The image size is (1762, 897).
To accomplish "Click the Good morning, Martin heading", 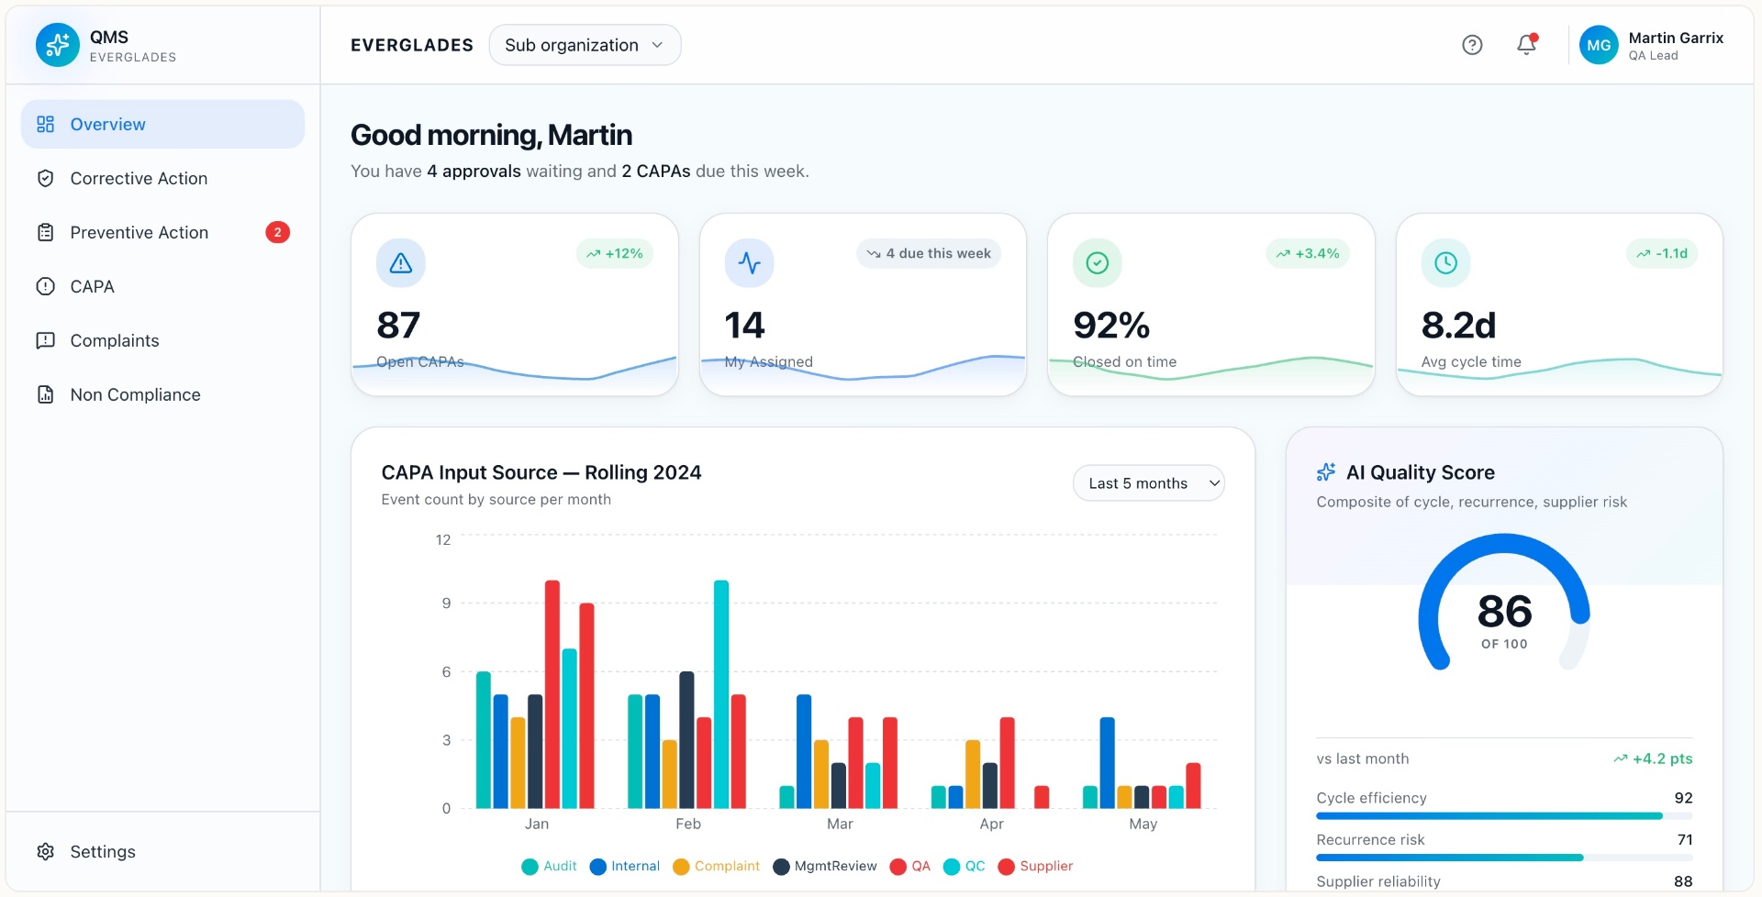I will [x=491, y=135].
